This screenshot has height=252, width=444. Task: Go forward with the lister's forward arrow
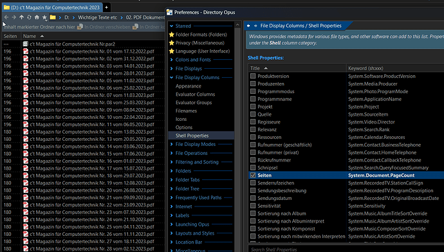(14, 17)
